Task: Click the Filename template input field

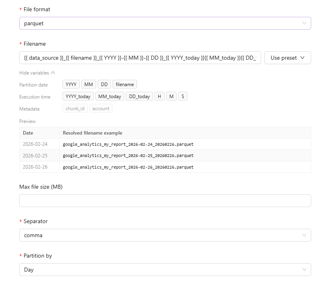Action: (140, 58)
